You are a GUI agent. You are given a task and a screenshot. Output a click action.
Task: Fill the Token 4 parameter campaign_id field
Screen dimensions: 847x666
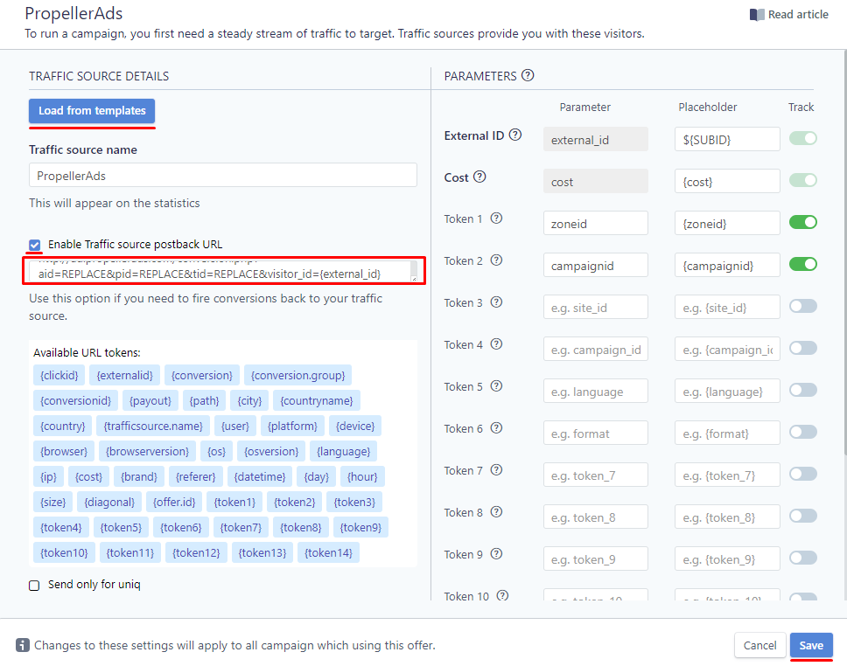coord(595,350)
